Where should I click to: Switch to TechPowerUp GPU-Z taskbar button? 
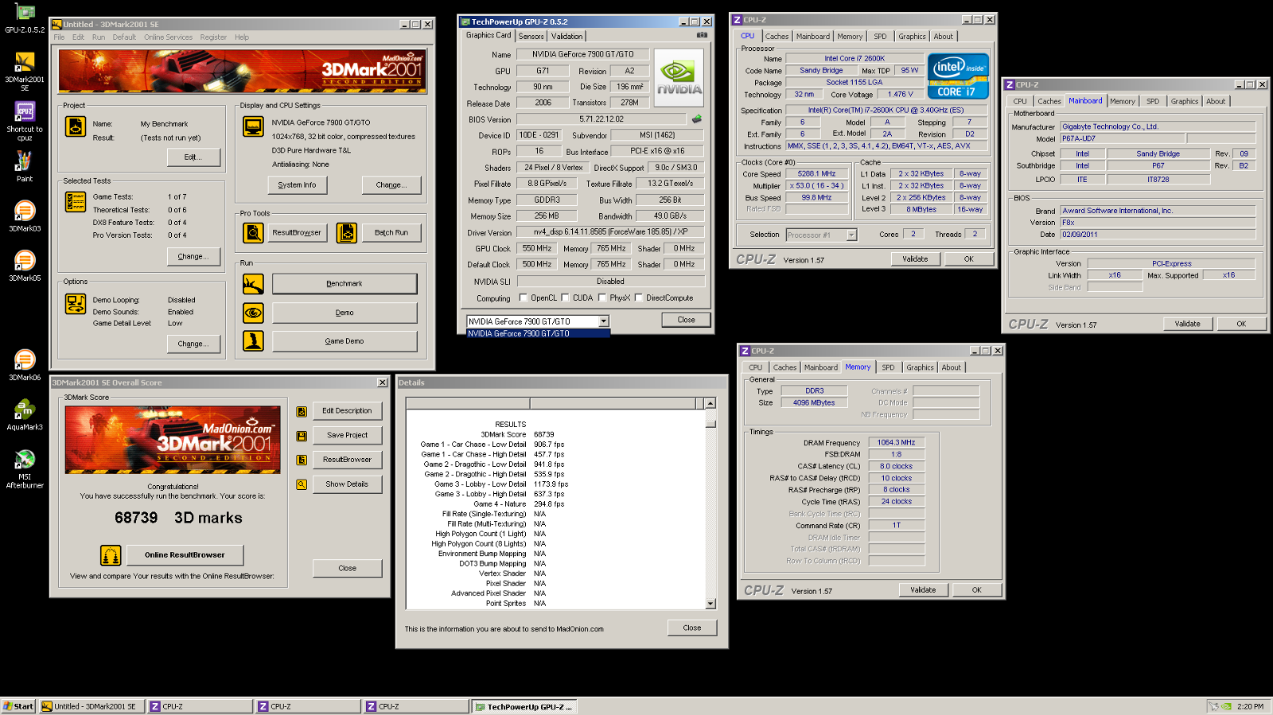coord(524,706)
